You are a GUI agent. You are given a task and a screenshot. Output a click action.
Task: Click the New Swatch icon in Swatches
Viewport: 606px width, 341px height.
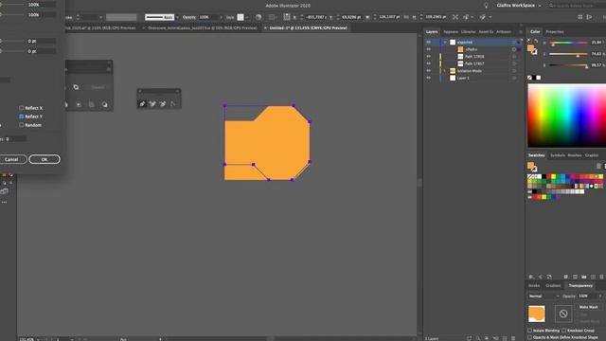pyautogui.click(x=593, y=277)
